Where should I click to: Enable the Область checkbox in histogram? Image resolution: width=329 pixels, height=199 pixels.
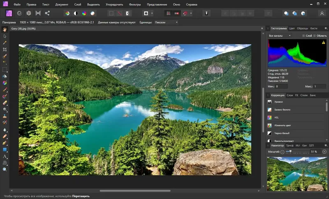click(315, 36)
